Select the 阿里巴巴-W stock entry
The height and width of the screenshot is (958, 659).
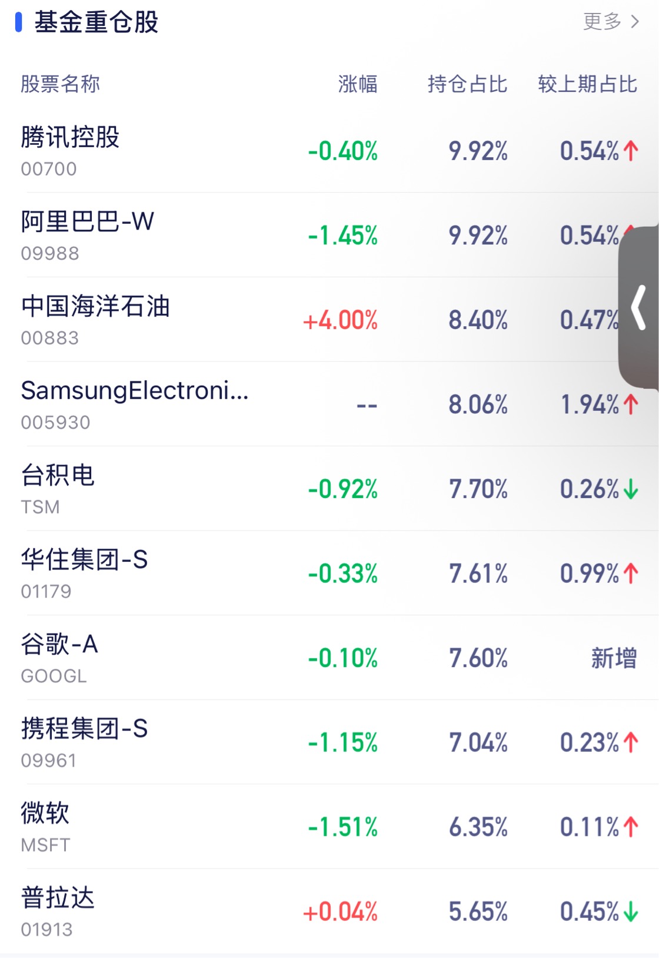pyautogui.click(x=87, y=223)
